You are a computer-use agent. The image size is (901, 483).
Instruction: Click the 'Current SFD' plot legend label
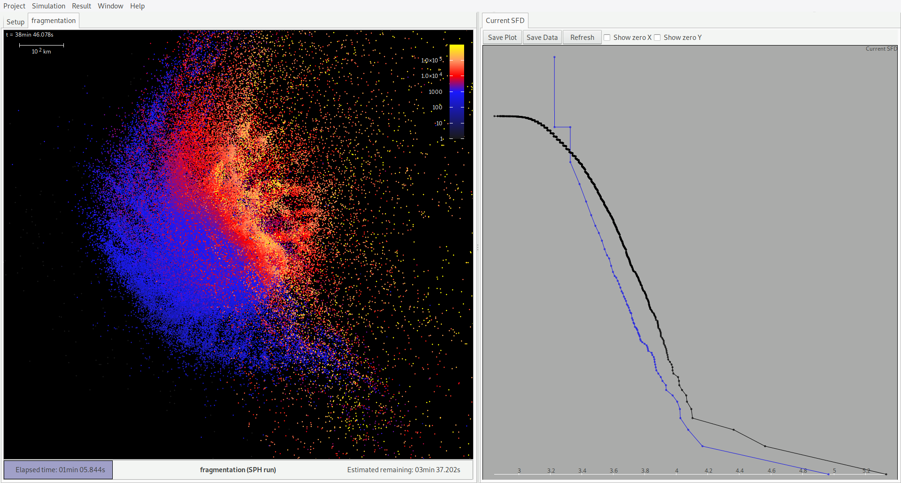881,49
